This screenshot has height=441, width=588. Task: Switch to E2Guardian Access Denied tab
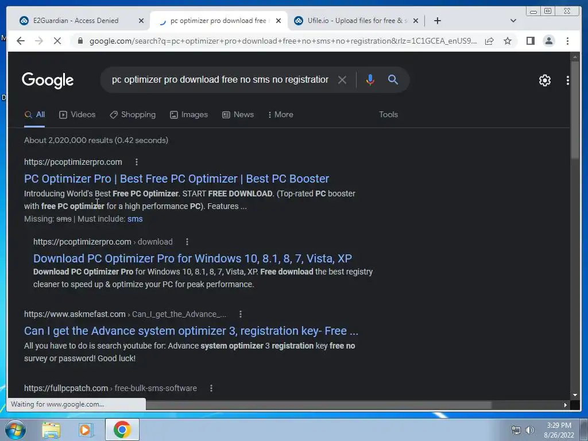(x=76, y=21)
